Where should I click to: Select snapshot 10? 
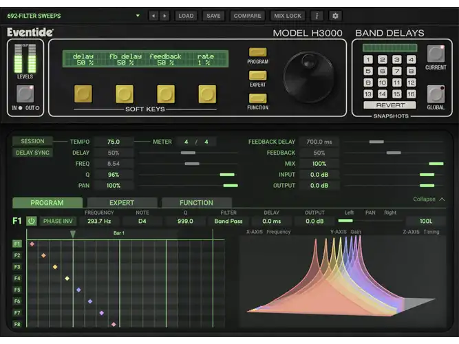point(383,83)
